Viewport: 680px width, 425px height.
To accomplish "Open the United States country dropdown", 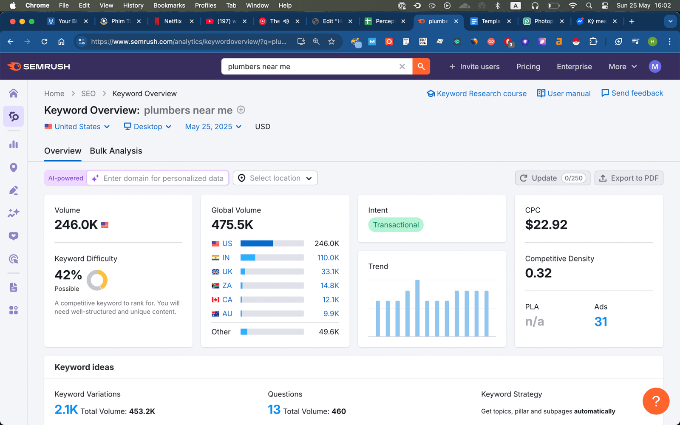I will coord(77,127).
